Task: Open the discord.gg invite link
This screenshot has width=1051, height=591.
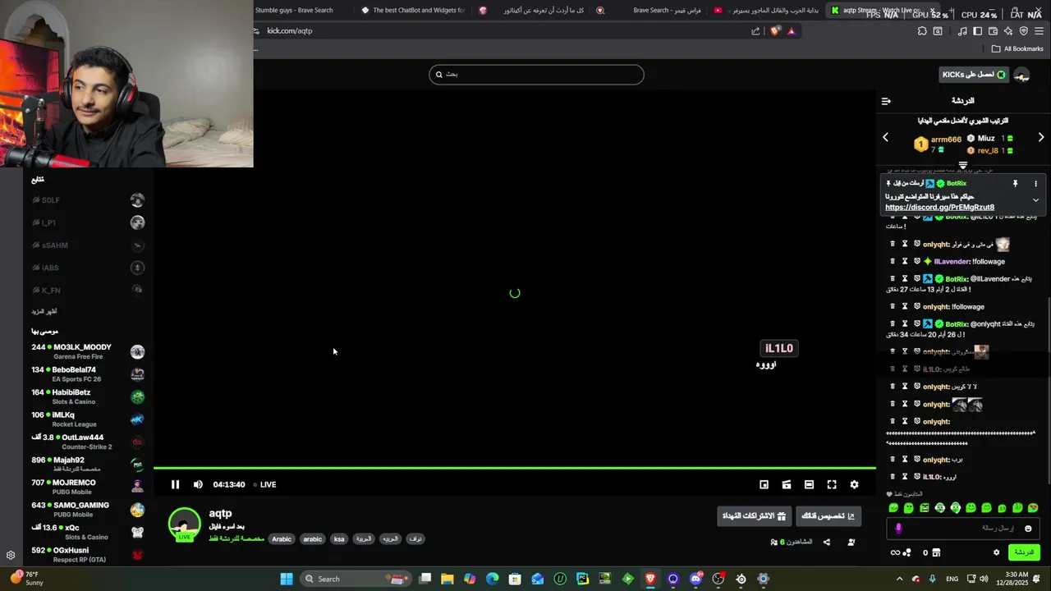Action: (x=939, y=208)
